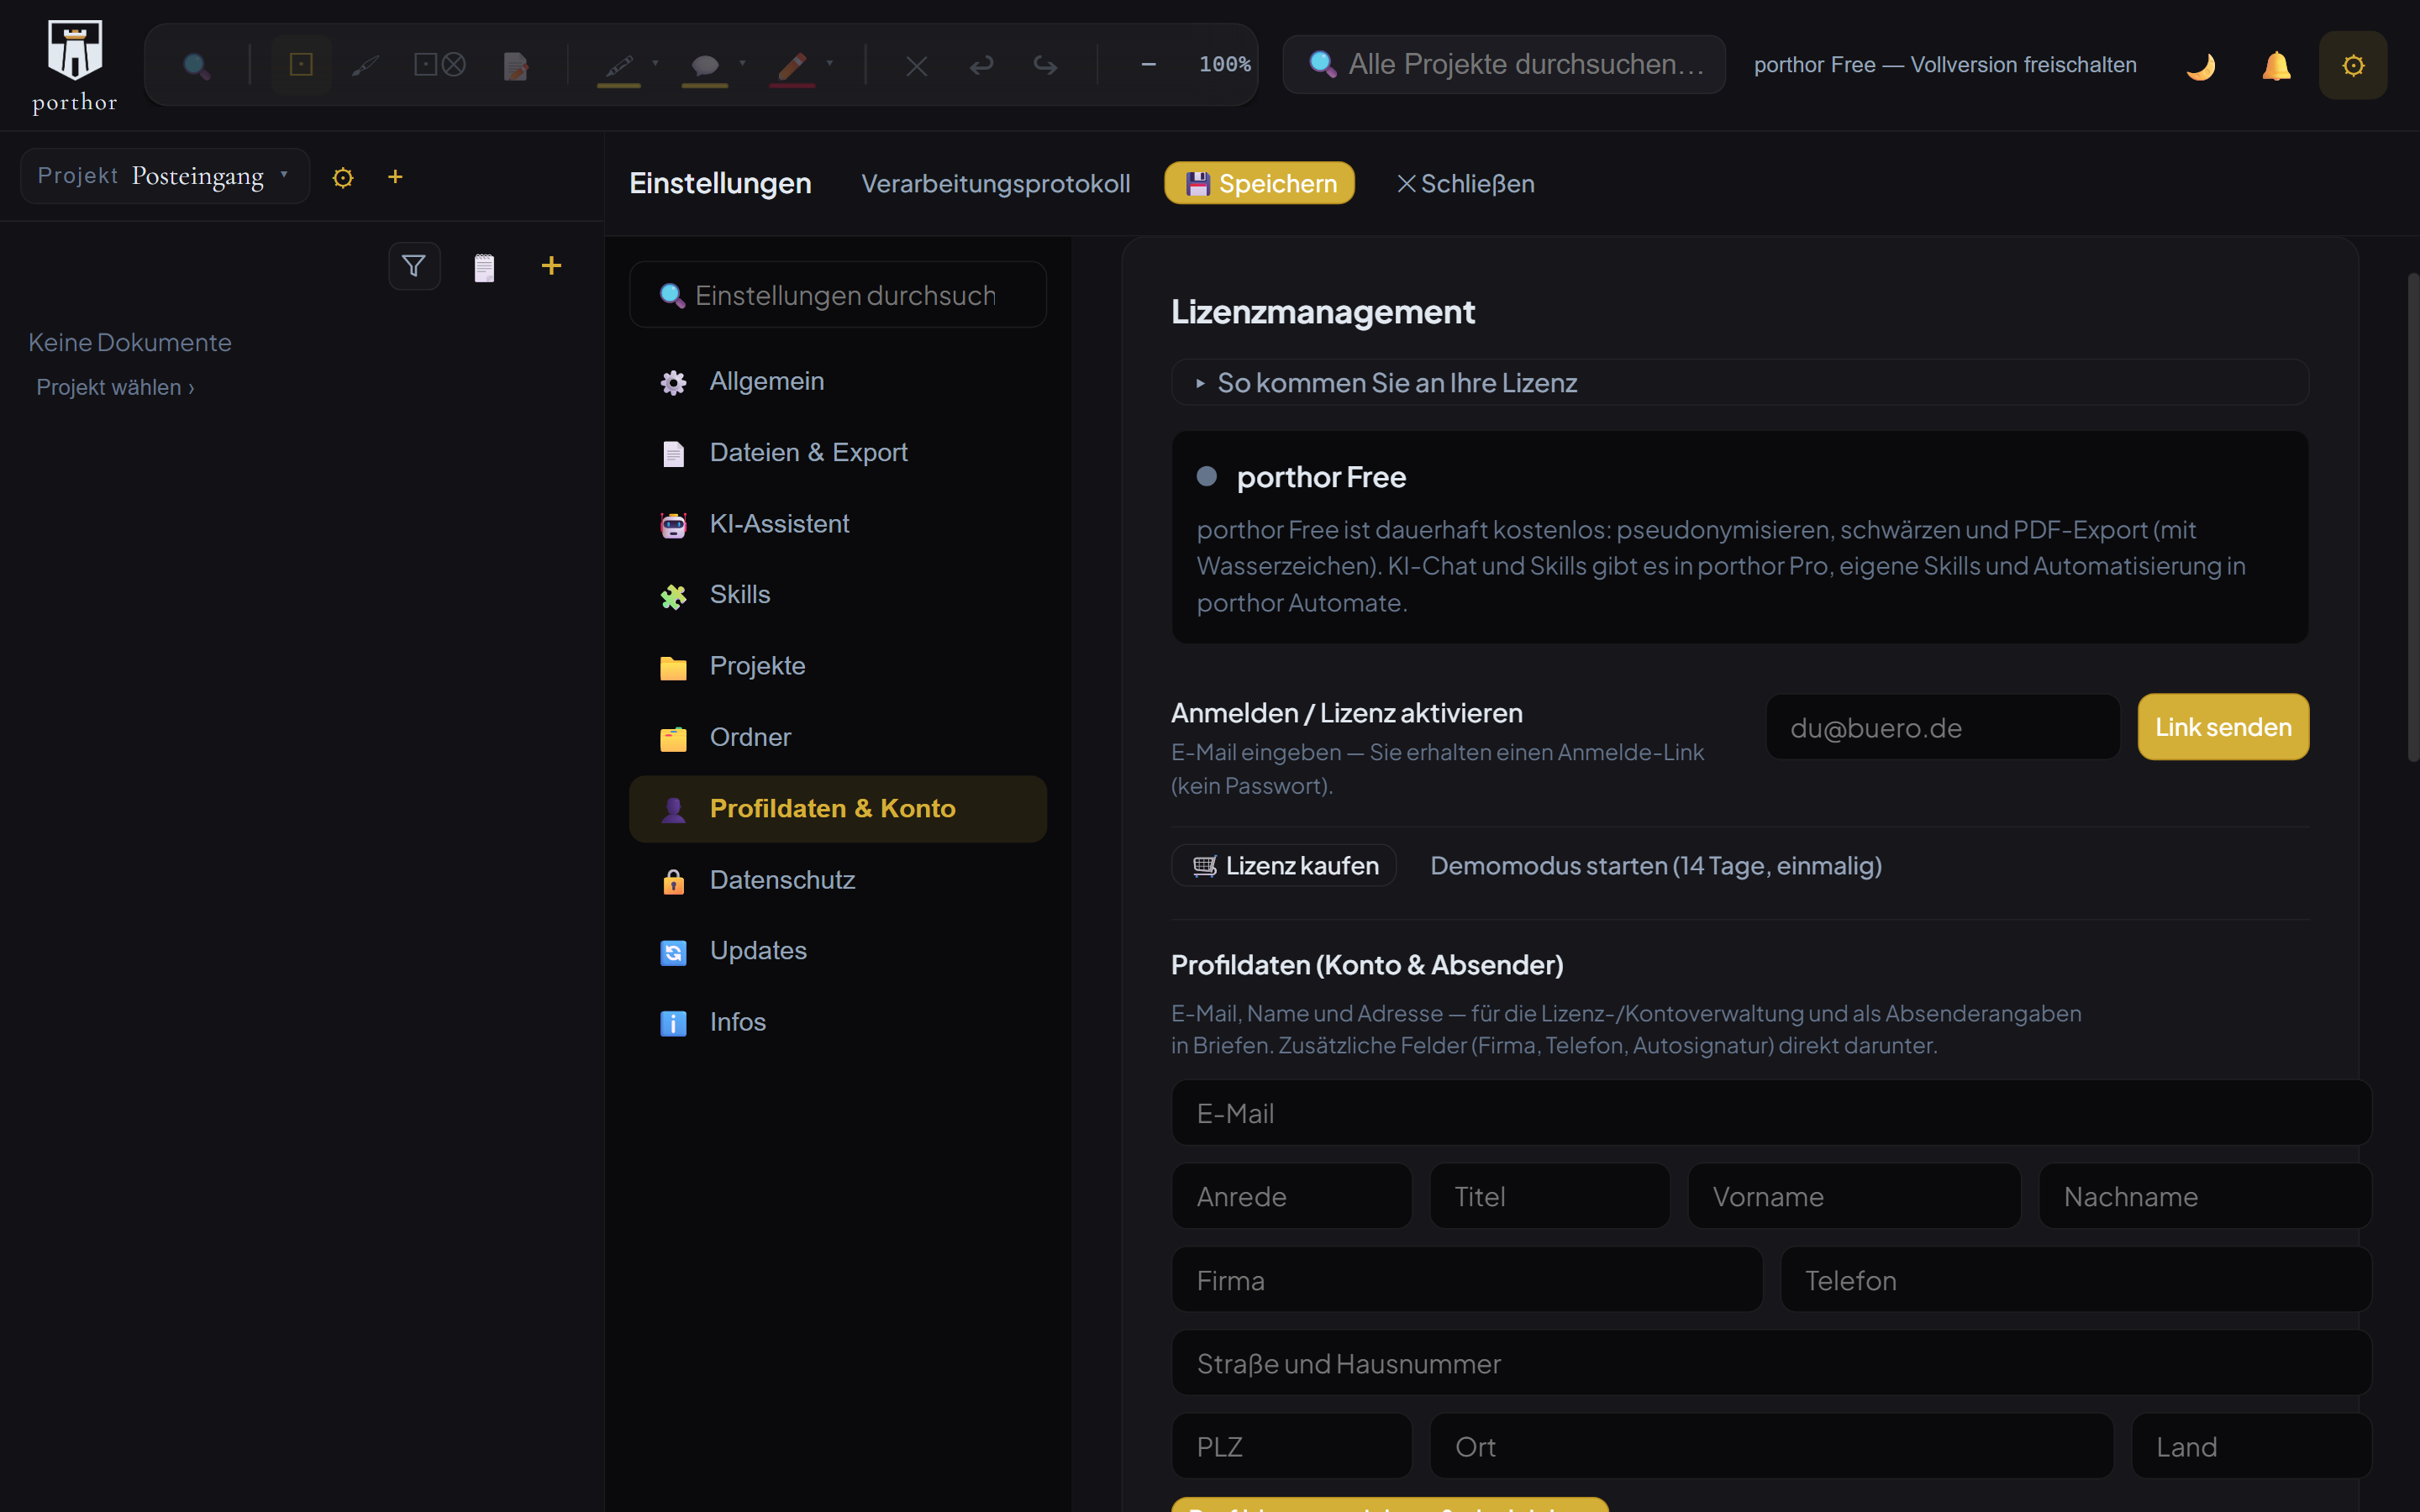Select the speech bubble comment tool
This screenshot has height=1512, width=2420.
pyautogui.click(x=705, y=66)
